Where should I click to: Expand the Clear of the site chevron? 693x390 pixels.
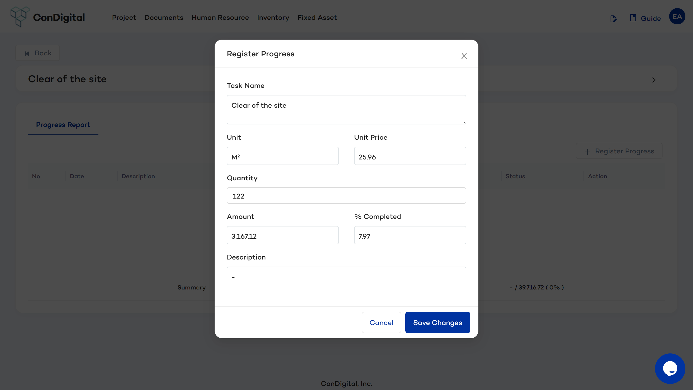click(654, 80)
